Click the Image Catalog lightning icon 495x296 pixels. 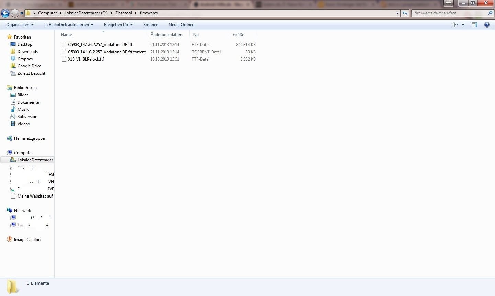[x=10, y=240]
